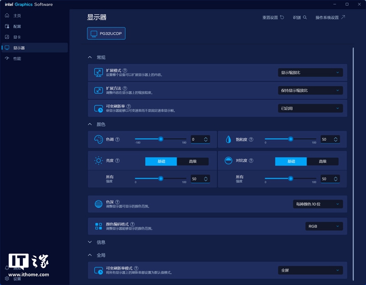Screen dimensions: 366x285
Task: Increase the 色调 value with stepper arrow
Action: 205,138
